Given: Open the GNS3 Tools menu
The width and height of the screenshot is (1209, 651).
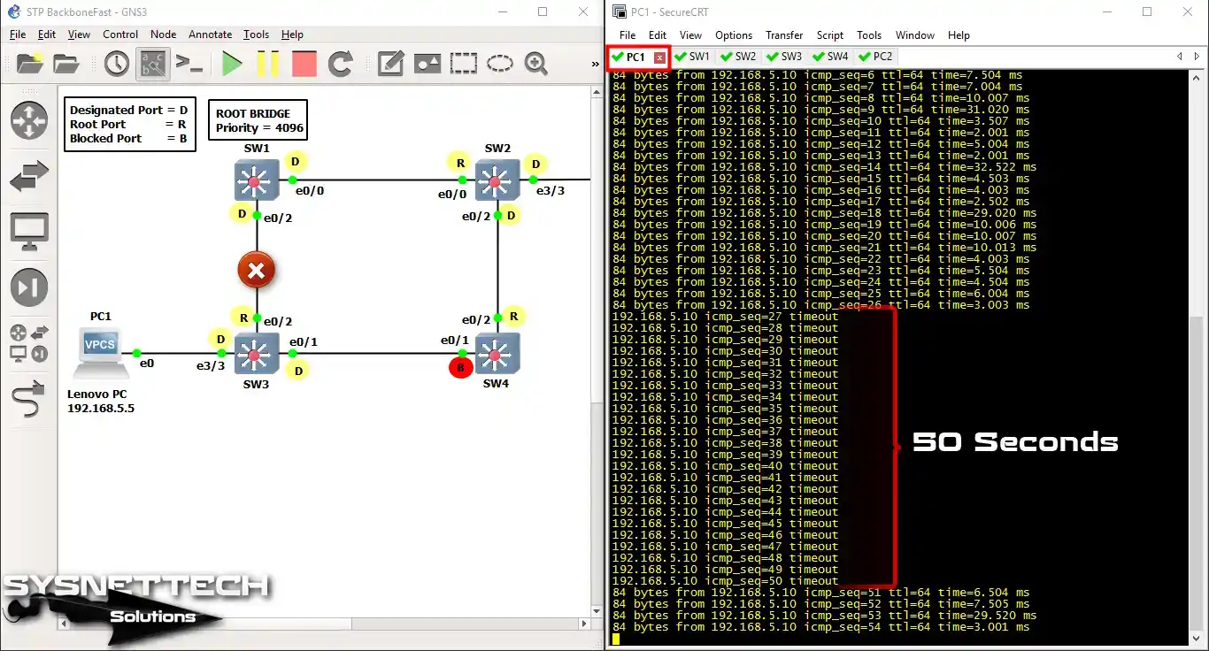Looking at the screenshot, I should pyautogui.click(x=256, y=34).
